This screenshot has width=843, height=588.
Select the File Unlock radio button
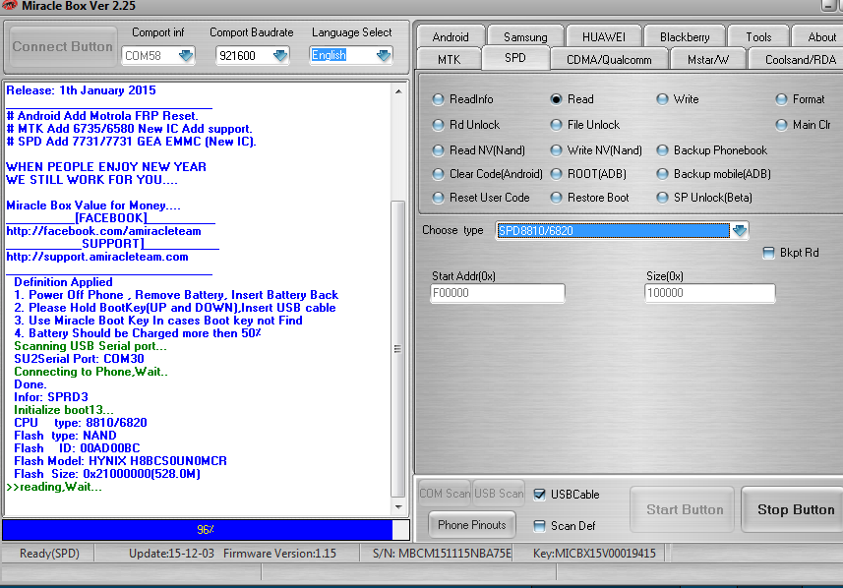[x=557, y=125]
